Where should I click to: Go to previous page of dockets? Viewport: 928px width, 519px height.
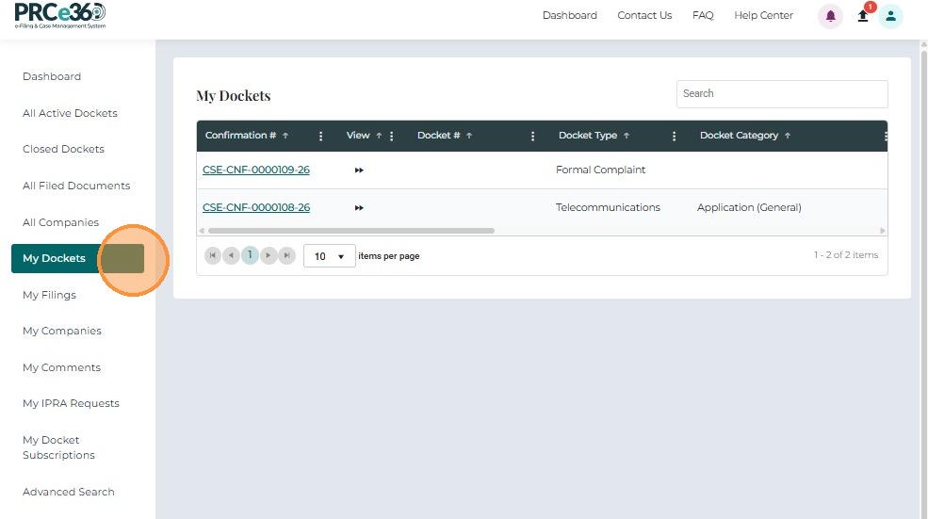(x=232, y=255)
